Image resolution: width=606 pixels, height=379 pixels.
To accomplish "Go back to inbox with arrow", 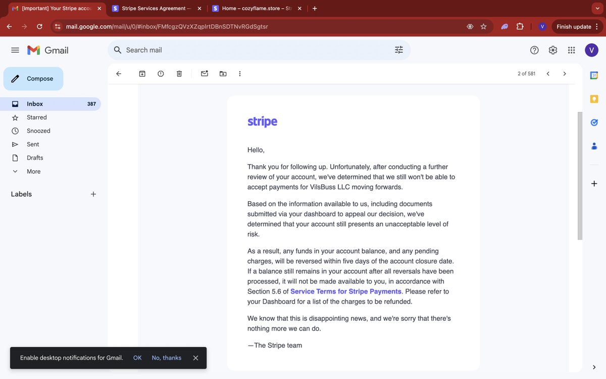I will coord(119,74).
